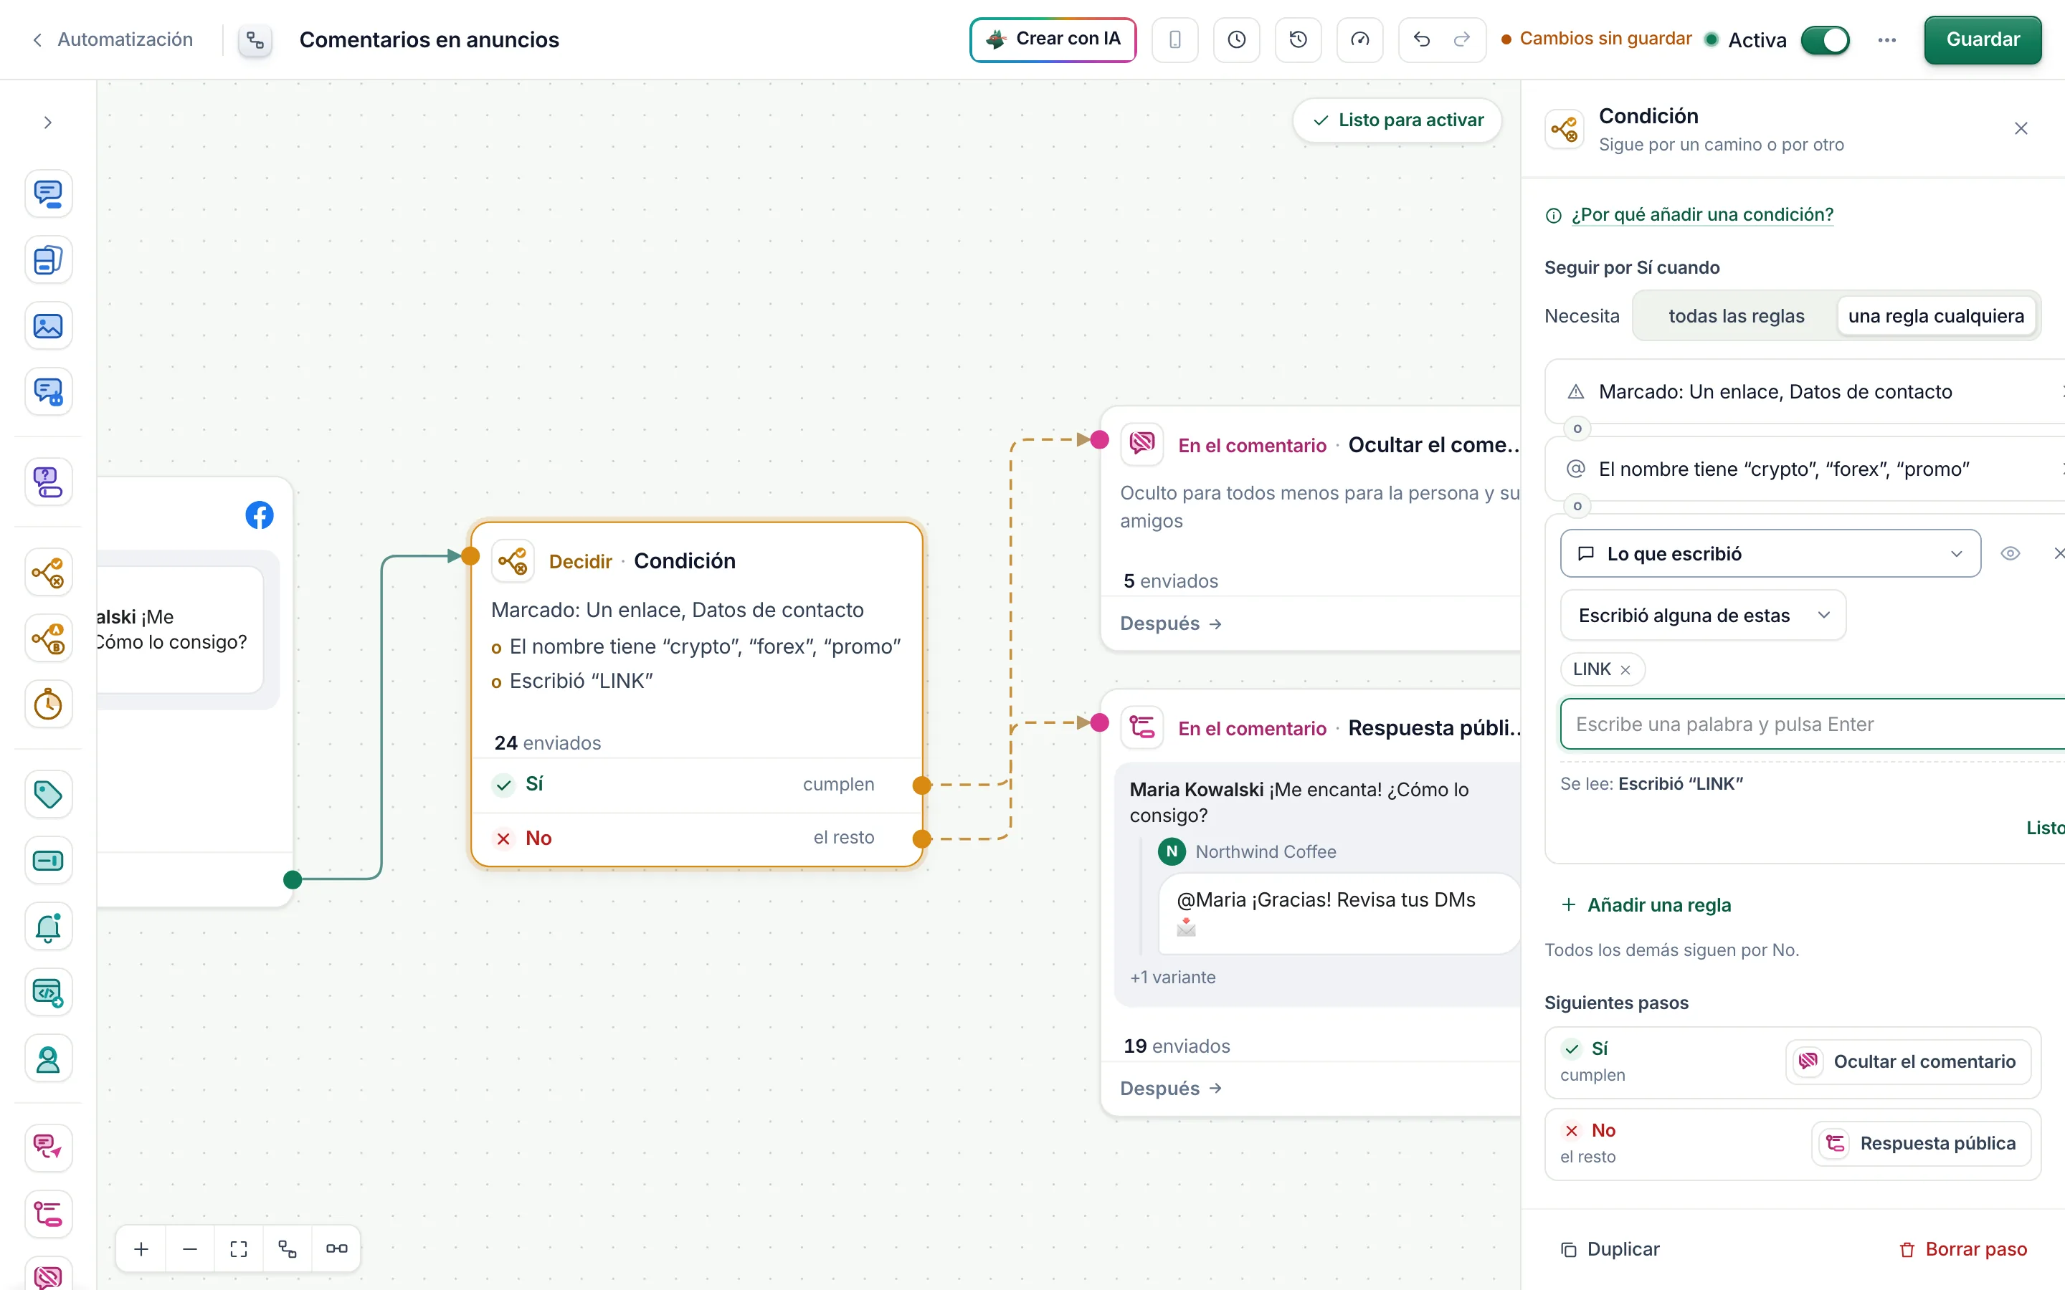Open the version history icon
This screenshot has width=2065, height=1290.
click(x=1298, y=39)
